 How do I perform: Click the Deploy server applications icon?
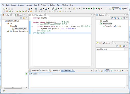coord(53,9)
